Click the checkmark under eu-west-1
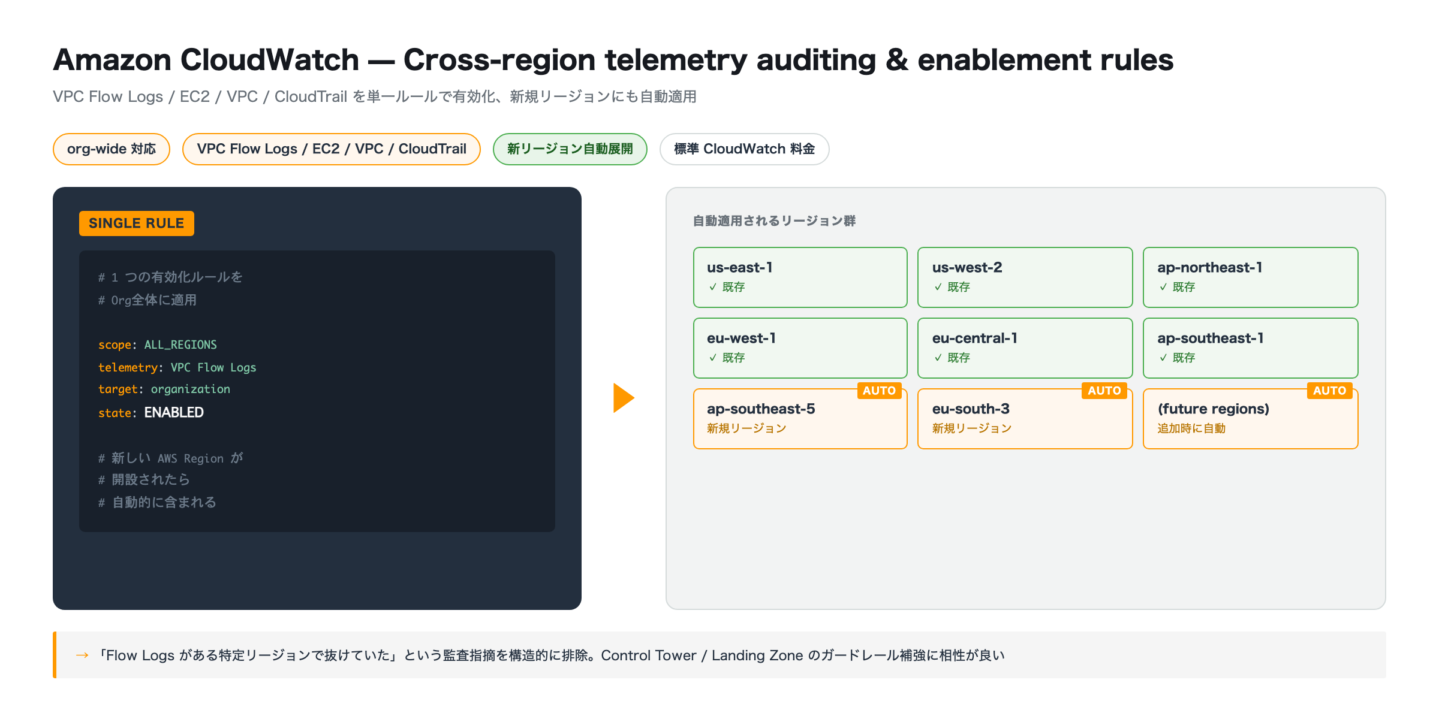 [x=713, y=358]
